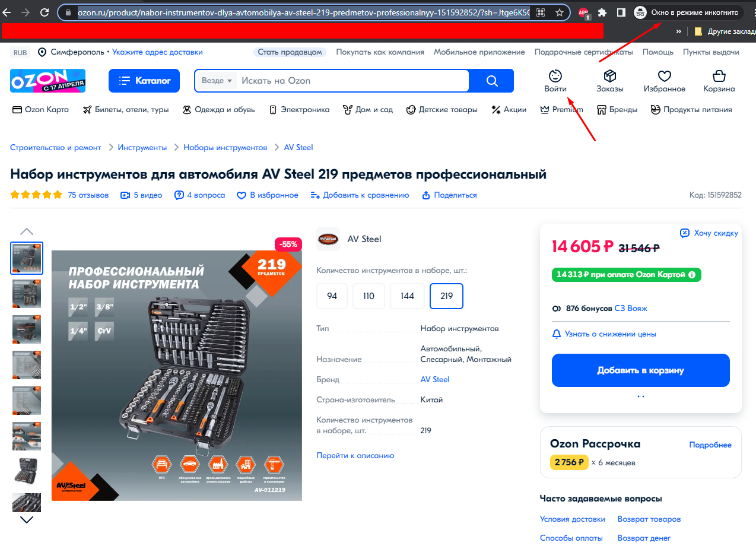This screenshot has width=756, height=546.
Task: Click the Ozon logo
Action: (x=47, y=81)
